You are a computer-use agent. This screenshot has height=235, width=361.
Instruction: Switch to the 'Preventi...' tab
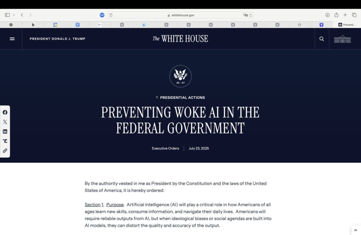coord(347,25)
